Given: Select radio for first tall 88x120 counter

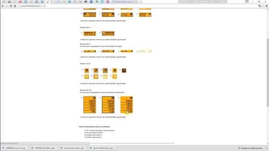Looking at the screenshot, I should [x=82, y=98].
